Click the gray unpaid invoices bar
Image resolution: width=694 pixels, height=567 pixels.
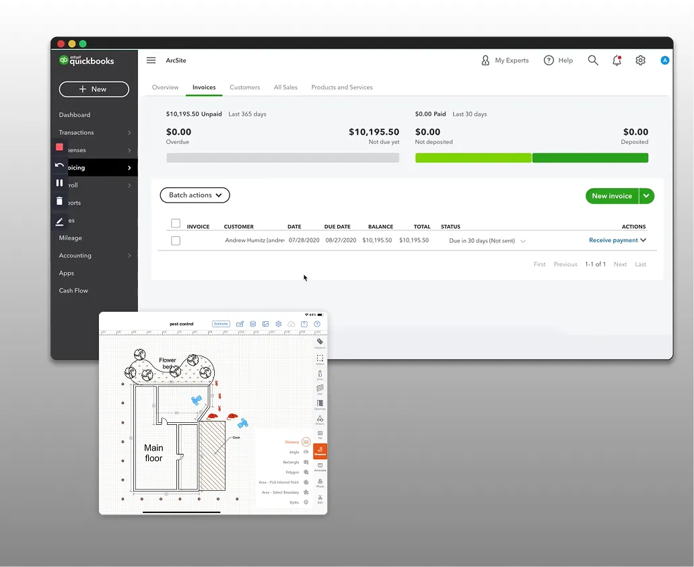[x=283, y=158]
